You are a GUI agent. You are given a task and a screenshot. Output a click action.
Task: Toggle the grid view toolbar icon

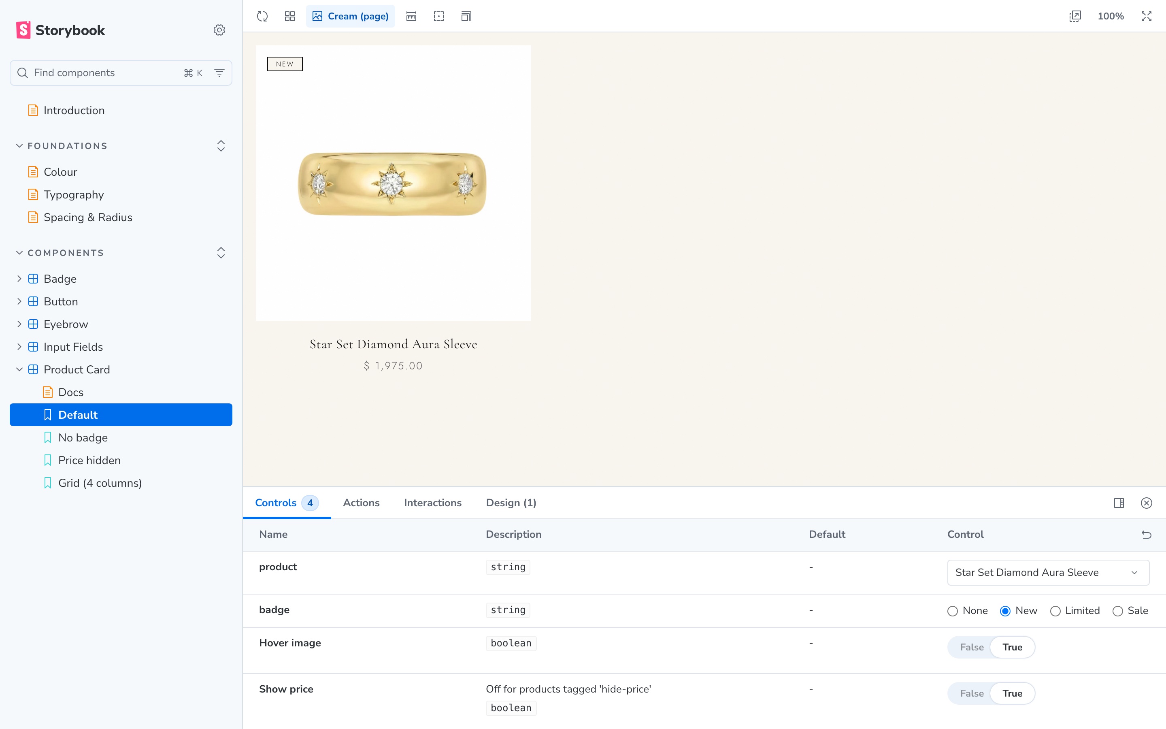point(289,16)
